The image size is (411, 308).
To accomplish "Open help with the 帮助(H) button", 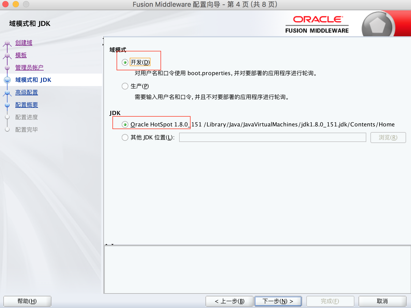I will [27, 301].
